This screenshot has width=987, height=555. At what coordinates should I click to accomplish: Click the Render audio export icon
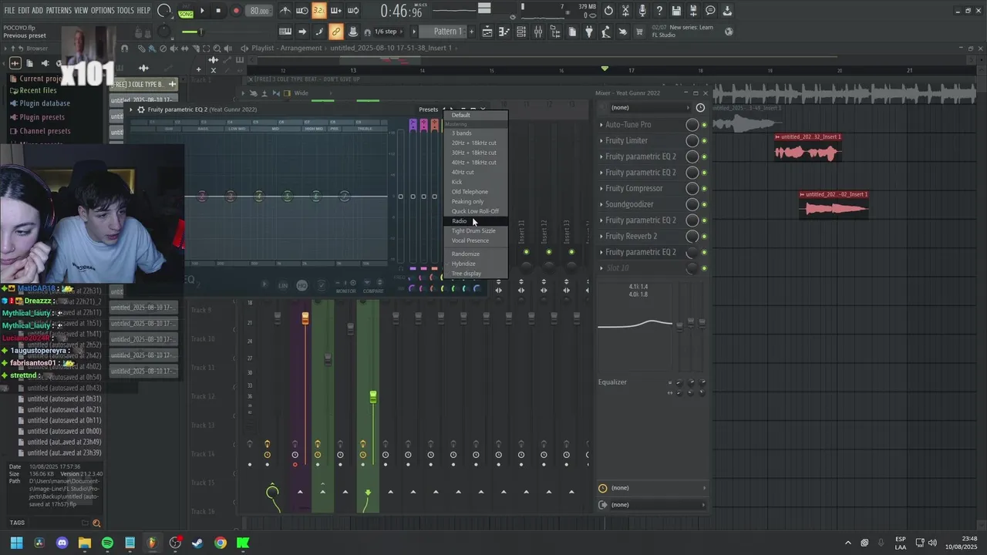(693, 11)
